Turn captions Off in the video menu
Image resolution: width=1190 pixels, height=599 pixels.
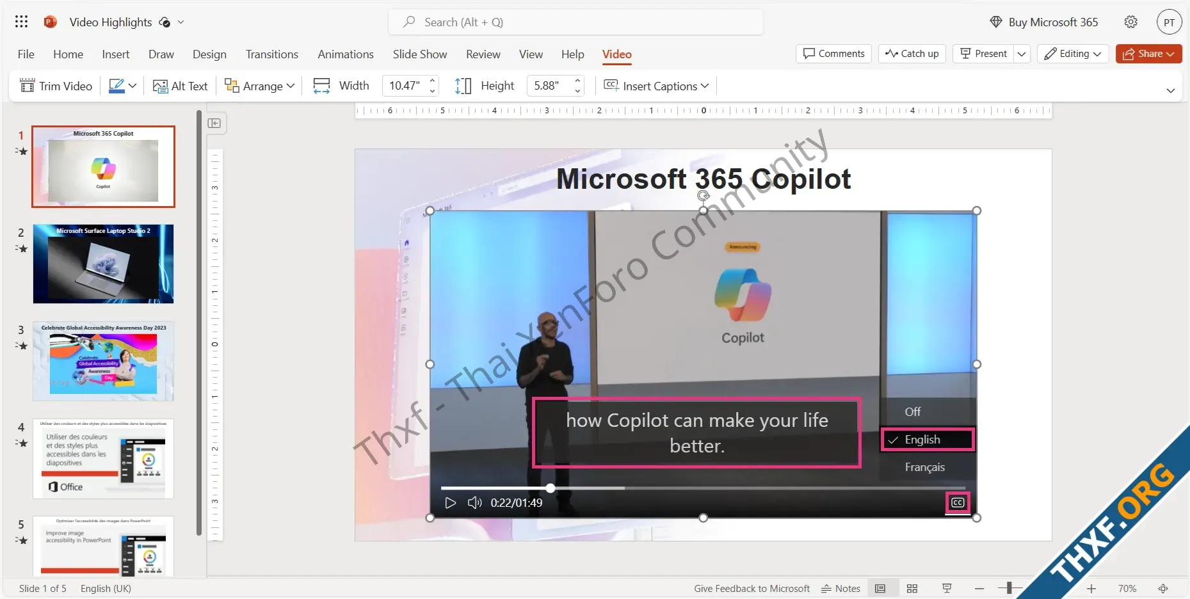[x=913, y=411]
